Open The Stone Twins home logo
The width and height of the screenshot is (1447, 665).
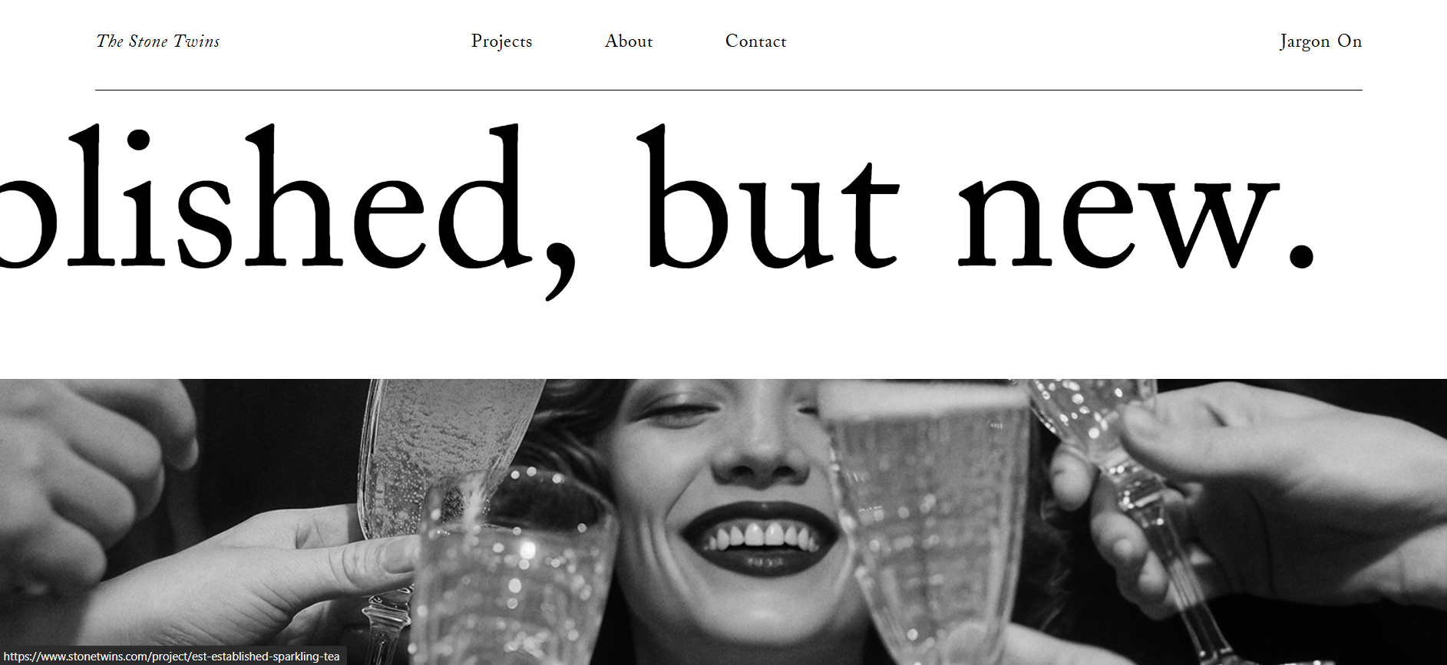click(158, 41)
